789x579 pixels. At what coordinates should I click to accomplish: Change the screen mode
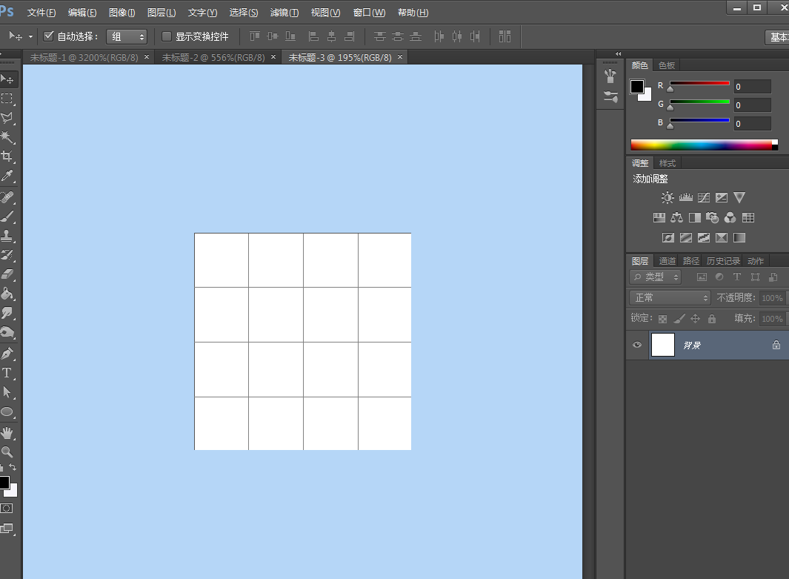click(7, 529)
